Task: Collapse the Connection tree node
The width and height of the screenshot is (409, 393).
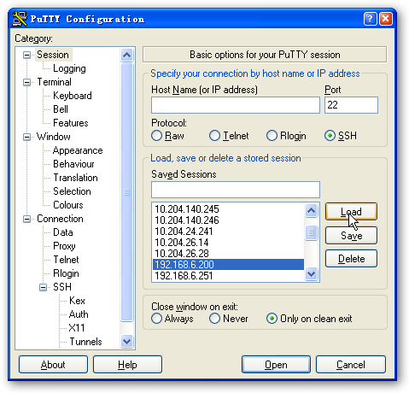Action: click(x=26, y=219)
